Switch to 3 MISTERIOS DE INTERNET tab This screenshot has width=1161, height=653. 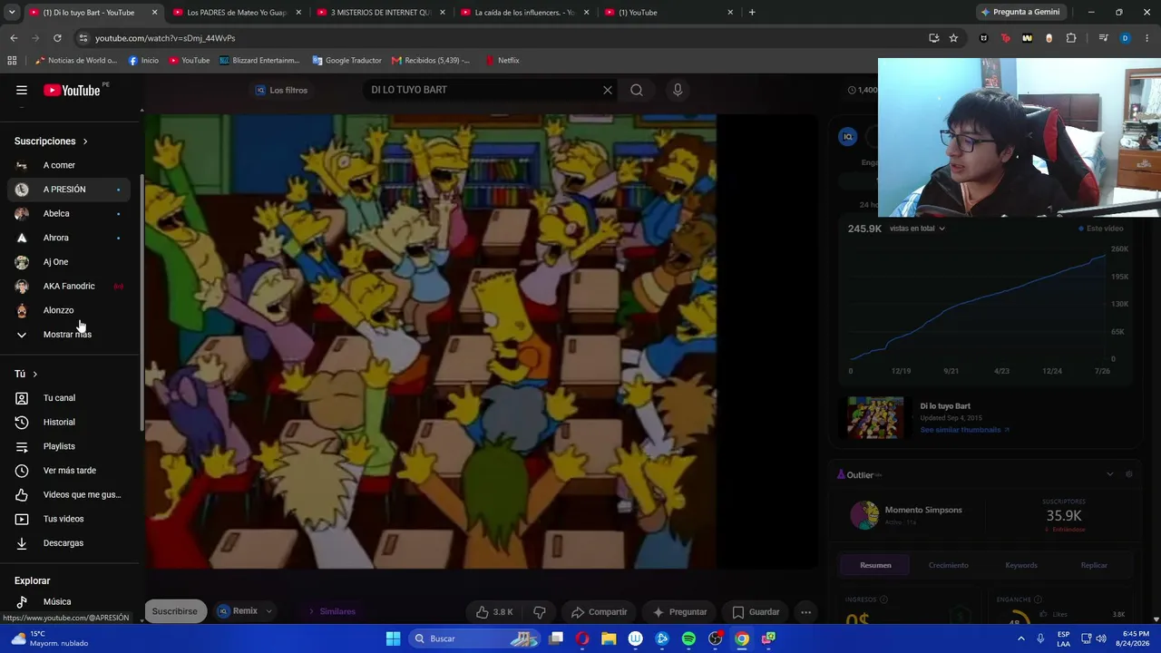click(380, 13)
